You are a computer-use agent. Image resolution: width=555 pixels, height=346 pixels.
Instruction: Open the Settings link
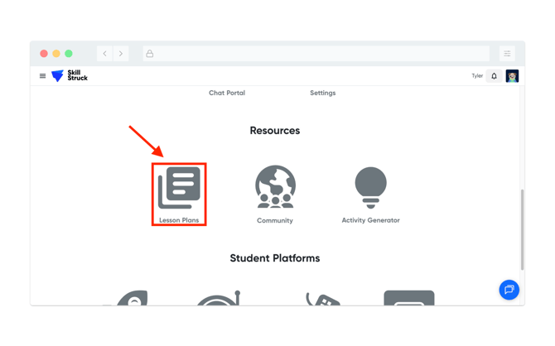[322, 93]
